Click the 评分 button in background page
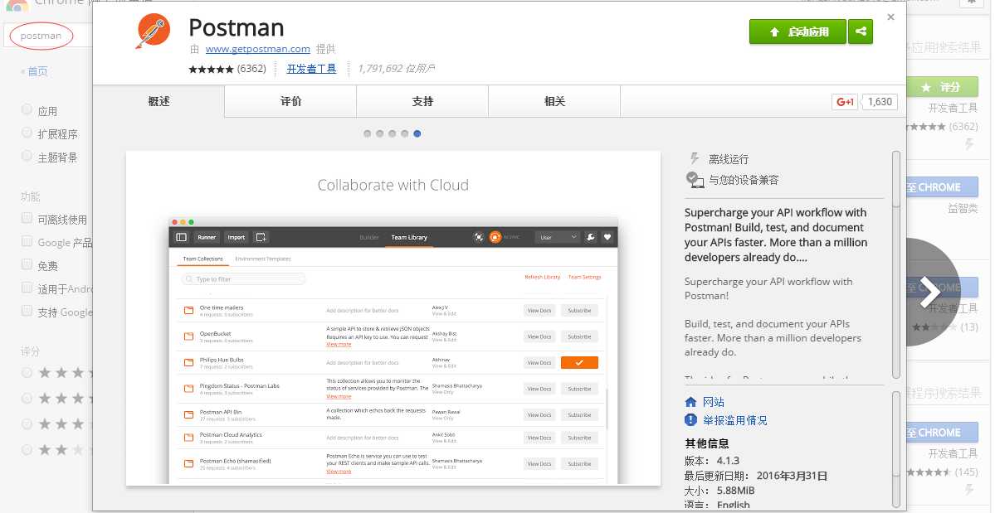The height and width of the screenshot is (513, 995). click(x=942, y=87)
